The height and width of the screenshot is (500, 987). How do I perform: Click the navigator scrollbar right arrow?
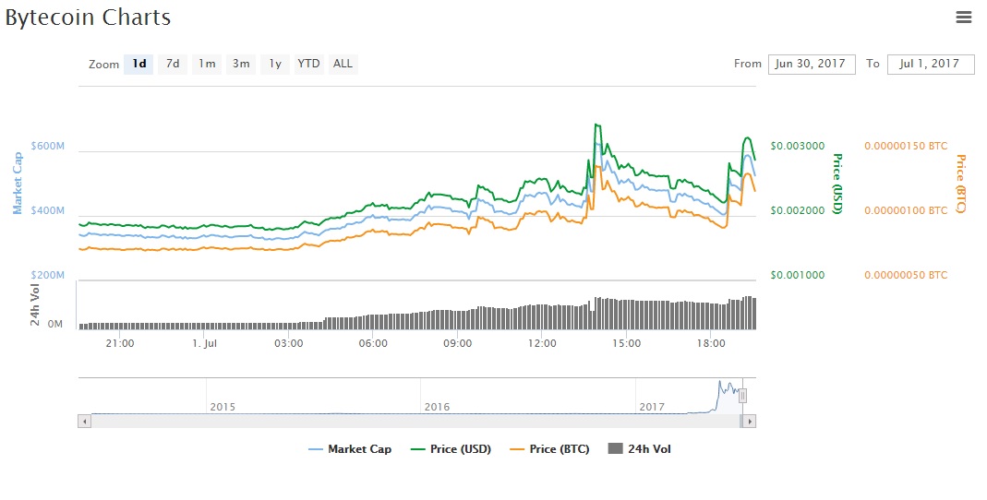click(749, 422)
